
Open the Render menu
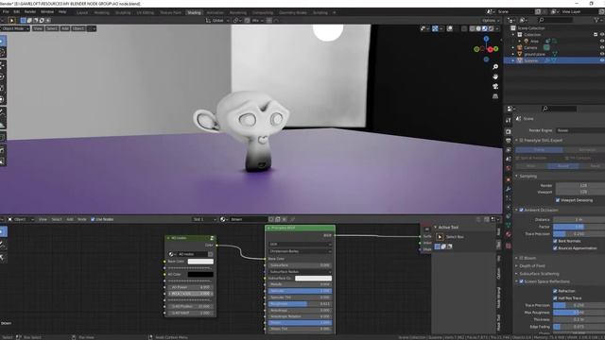30,12
